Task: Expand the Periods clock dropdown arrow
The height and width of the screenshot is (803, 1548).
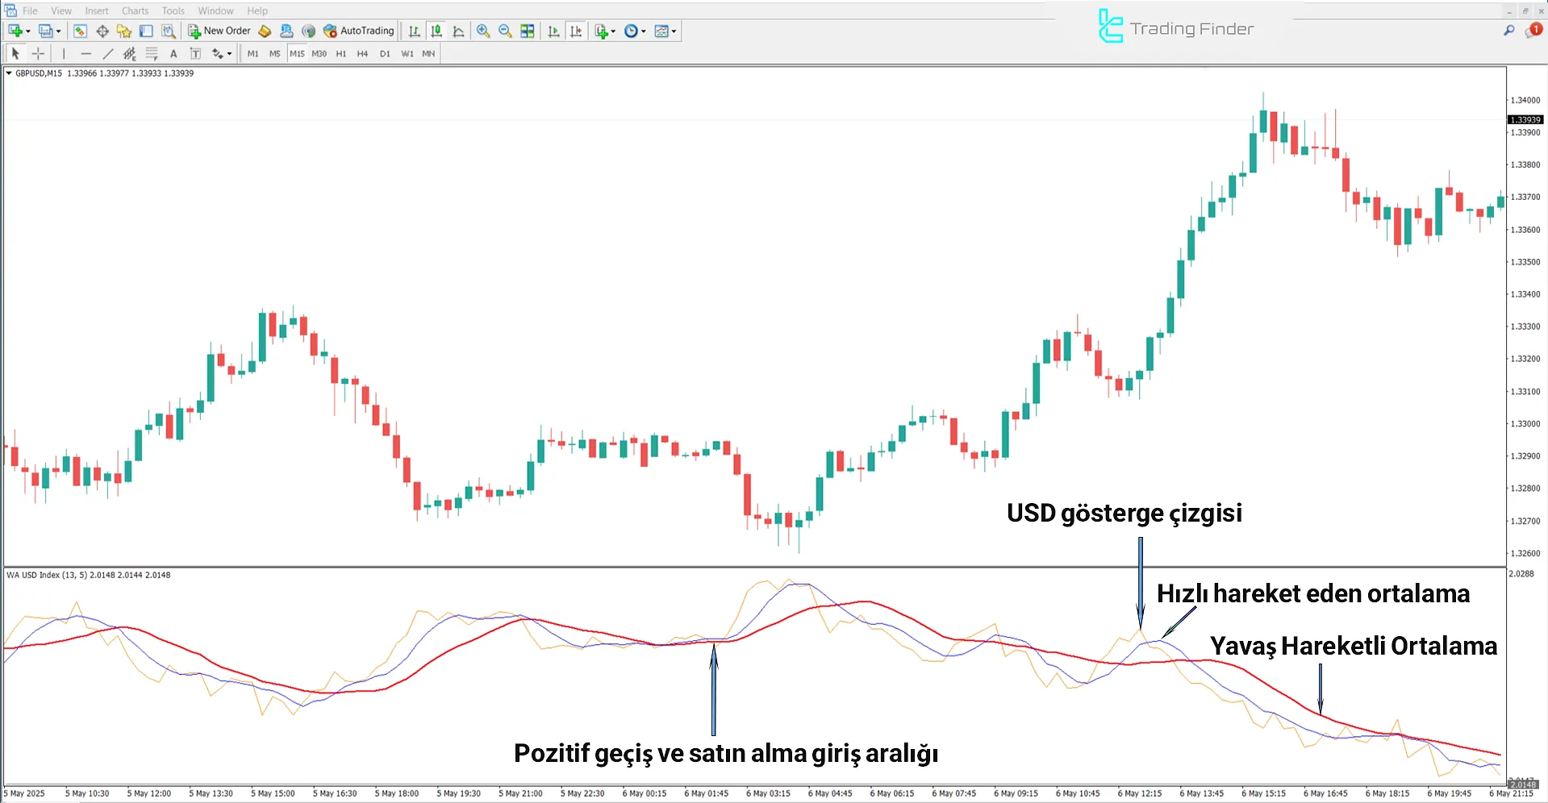Action: pyautogui.click(x=643, y=31)
